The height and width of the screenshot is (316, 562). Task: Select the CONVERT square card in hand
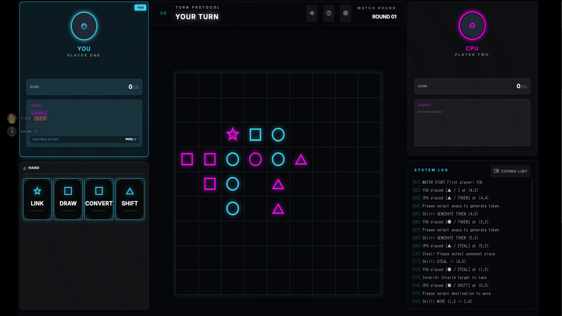pos(99,199)
